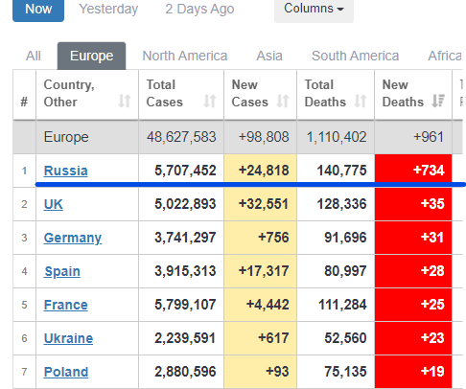The height and width of the screenshot is (389, 466).
Task: Open the Poland country link
Action: click(66, 372)
